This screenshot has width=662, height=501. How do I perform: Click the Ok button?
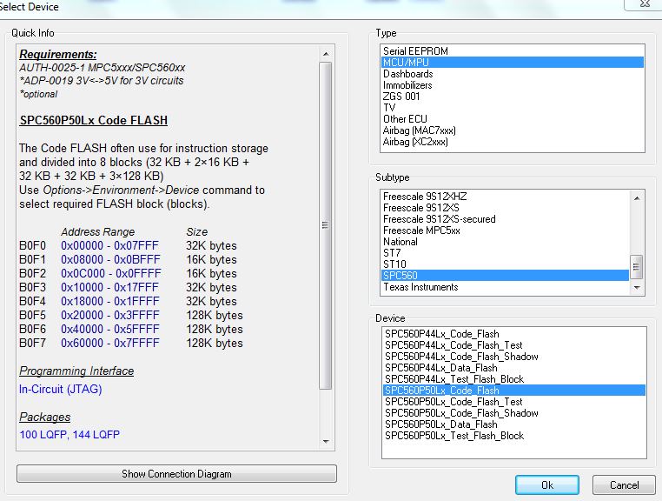coord(546,484)
